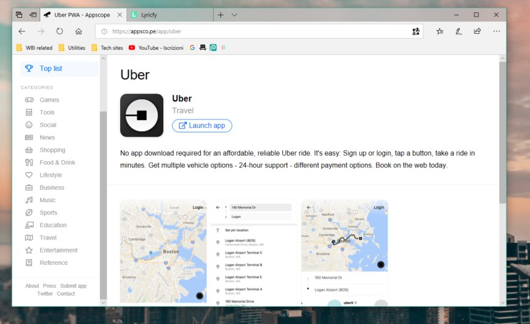
Task: Open the WBI related bookmarks folder
Action: pyautogui.click(x=35, y=47)
